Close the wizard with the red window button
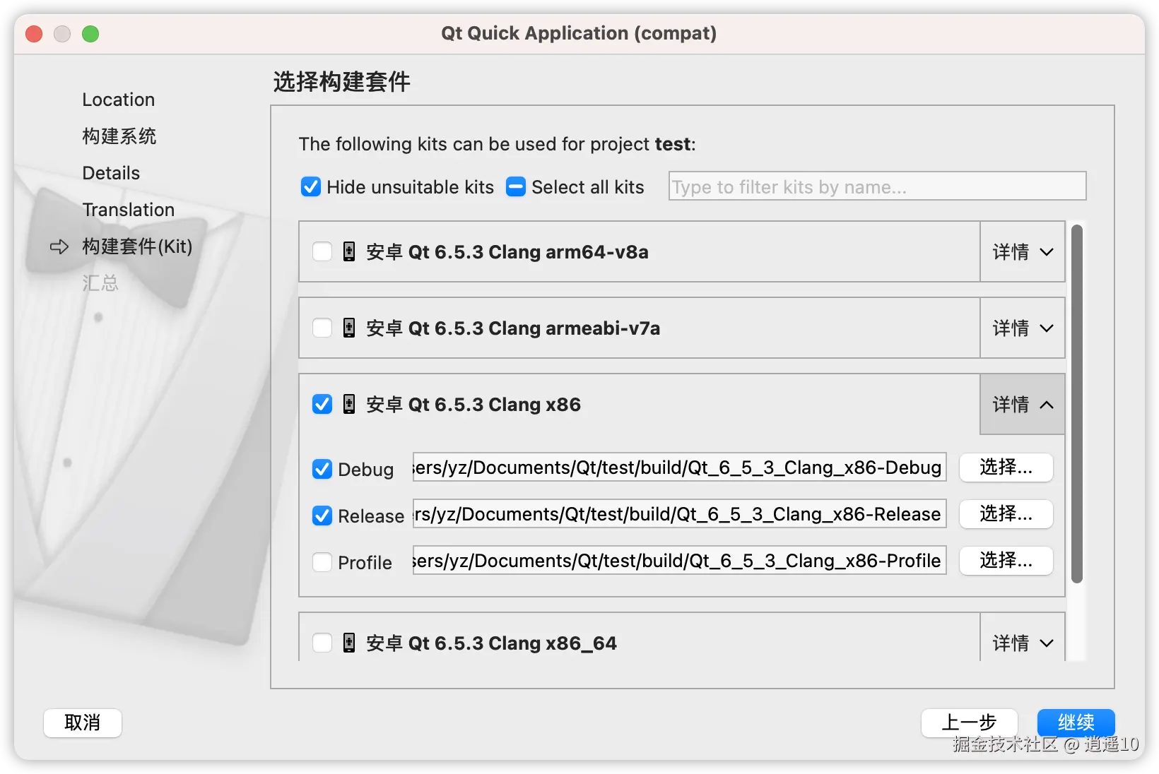Viewport: 1159px width, 774px height. click(34, 34)
